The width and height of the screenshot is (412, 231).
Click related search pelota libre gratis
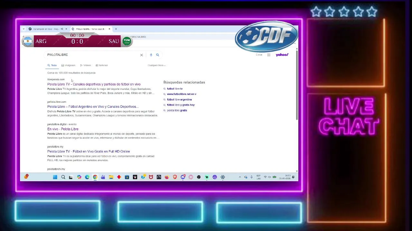[177, 110]
